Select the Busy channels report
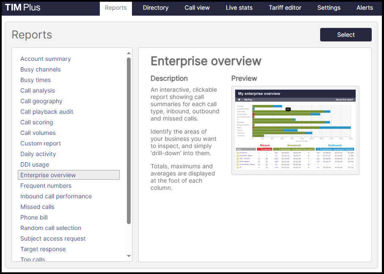 click(40, 69)
